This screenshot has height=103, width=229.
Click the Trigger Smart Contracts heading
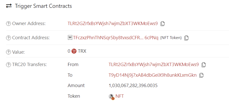coord(43,6)
